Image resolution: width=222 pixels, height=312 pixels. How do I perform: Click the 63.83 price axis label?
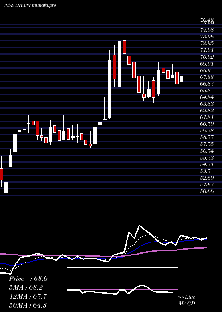[x=207, y=104]
